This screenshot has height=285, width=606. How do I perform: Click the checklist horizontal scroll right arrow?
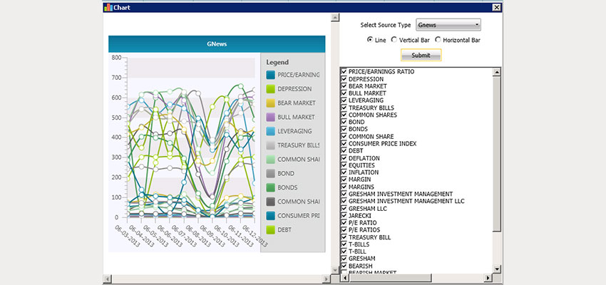(488, 278)
